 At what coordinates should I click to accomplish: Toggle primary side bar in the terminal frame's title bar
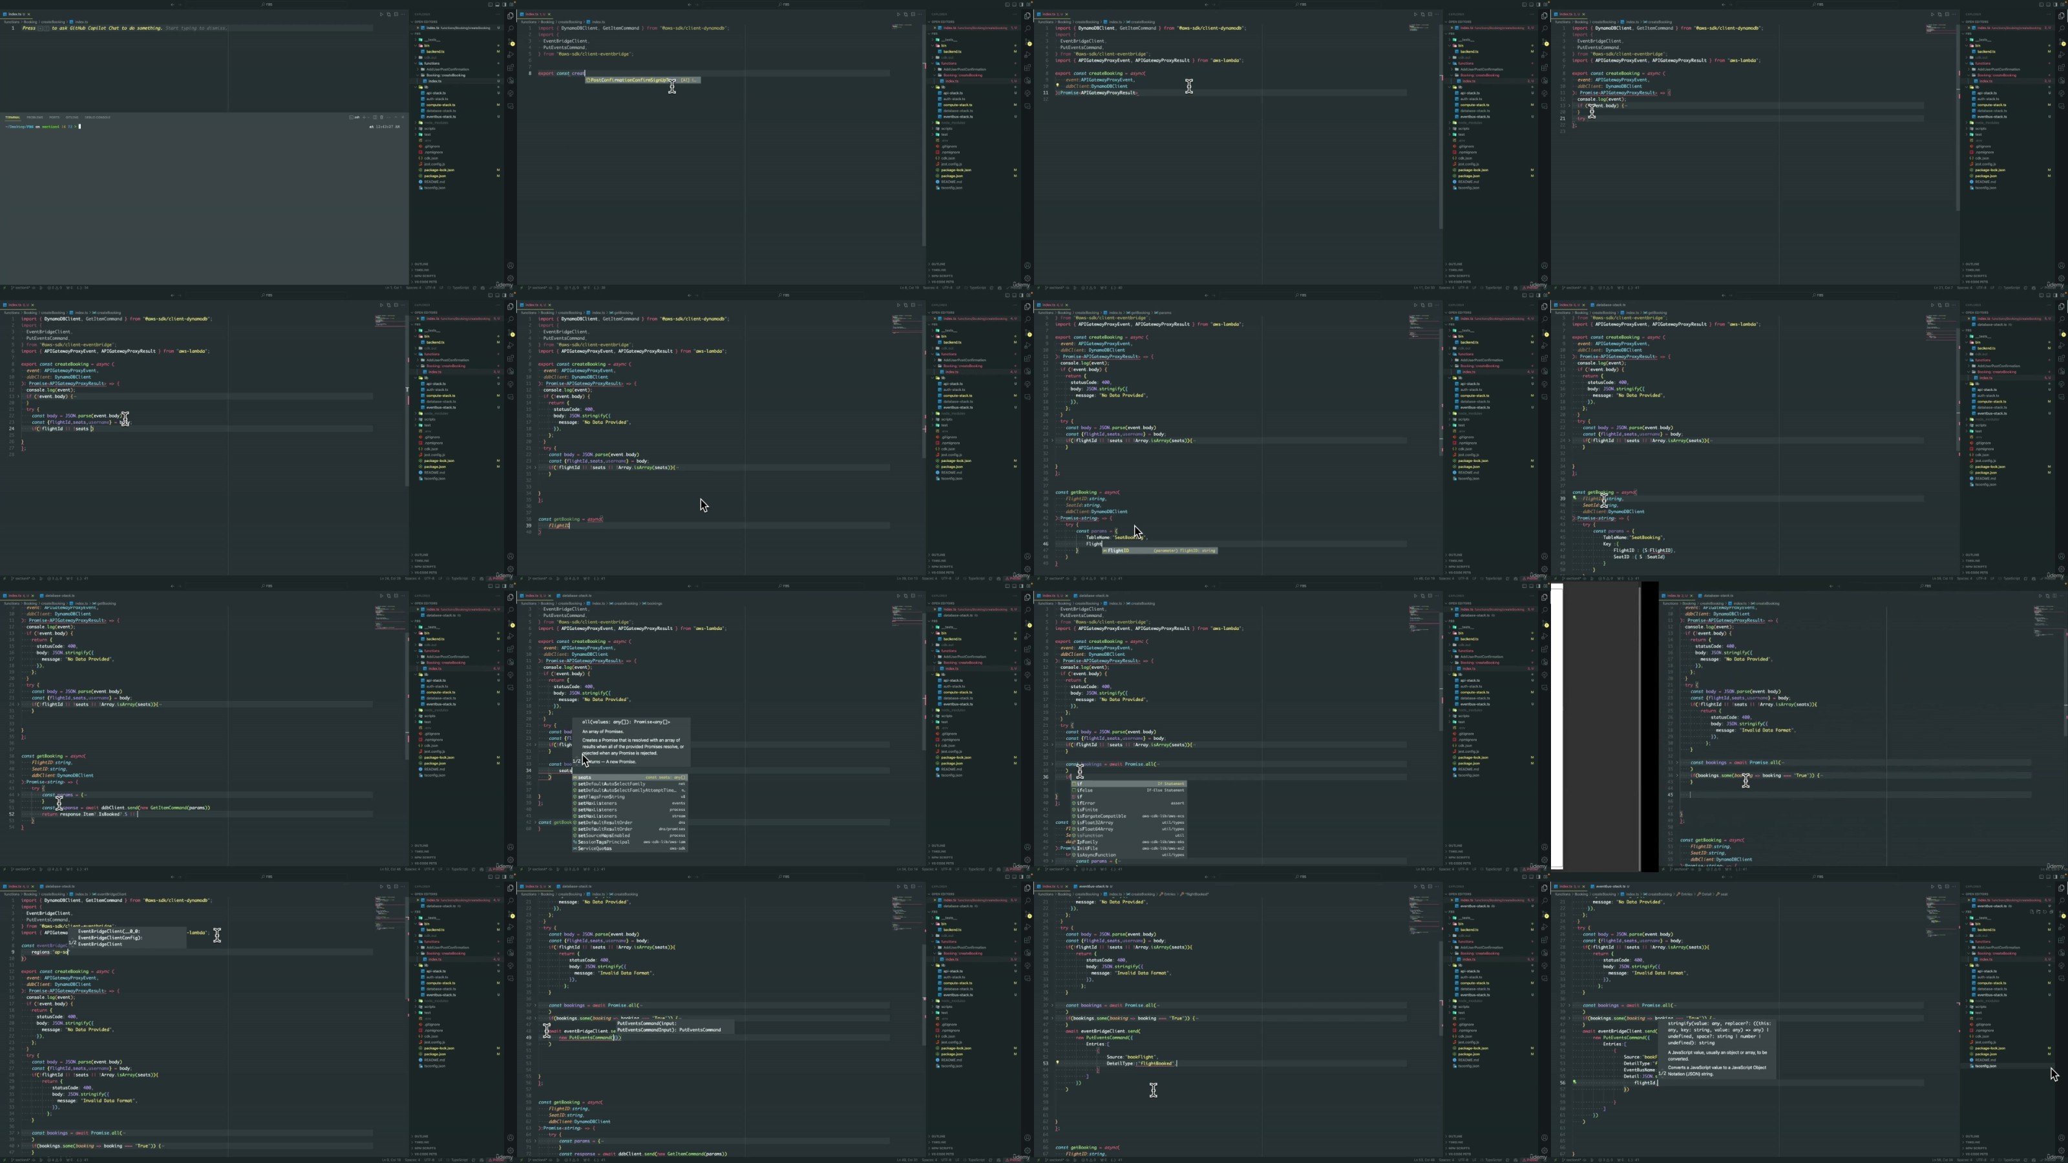point(491,4)
